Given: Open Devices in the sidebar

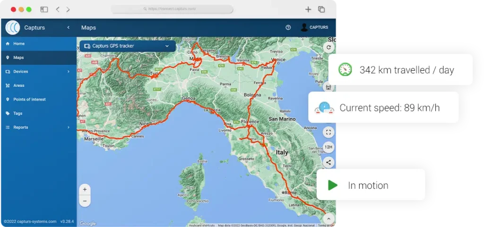Looking at the screenshot, I should point(39,71).
